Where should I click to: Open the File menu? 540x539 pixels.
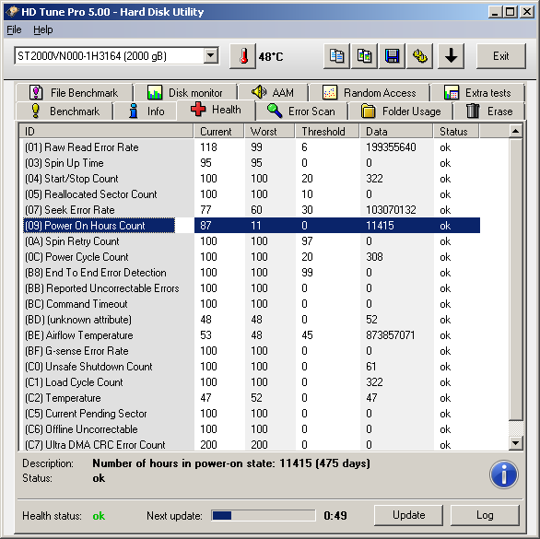coord(14,30)
